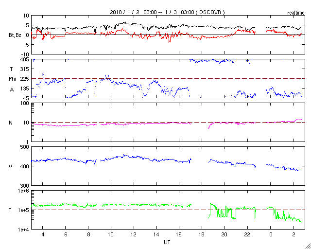Click hour "8" on UT axis

(x=88, y=234)
